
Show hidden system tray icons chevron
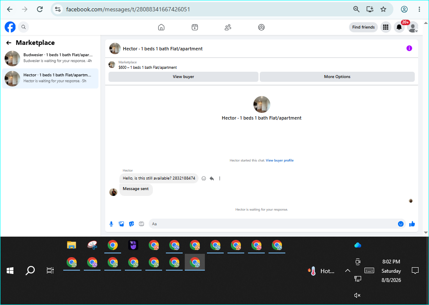click(347, 271)
